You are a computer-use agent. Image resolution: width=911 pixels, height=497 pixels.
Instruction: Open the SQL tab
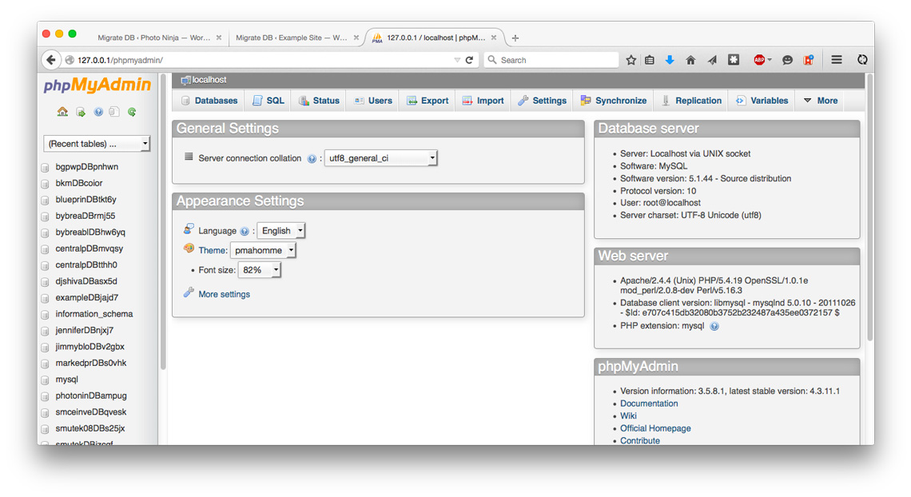point(269,101)
